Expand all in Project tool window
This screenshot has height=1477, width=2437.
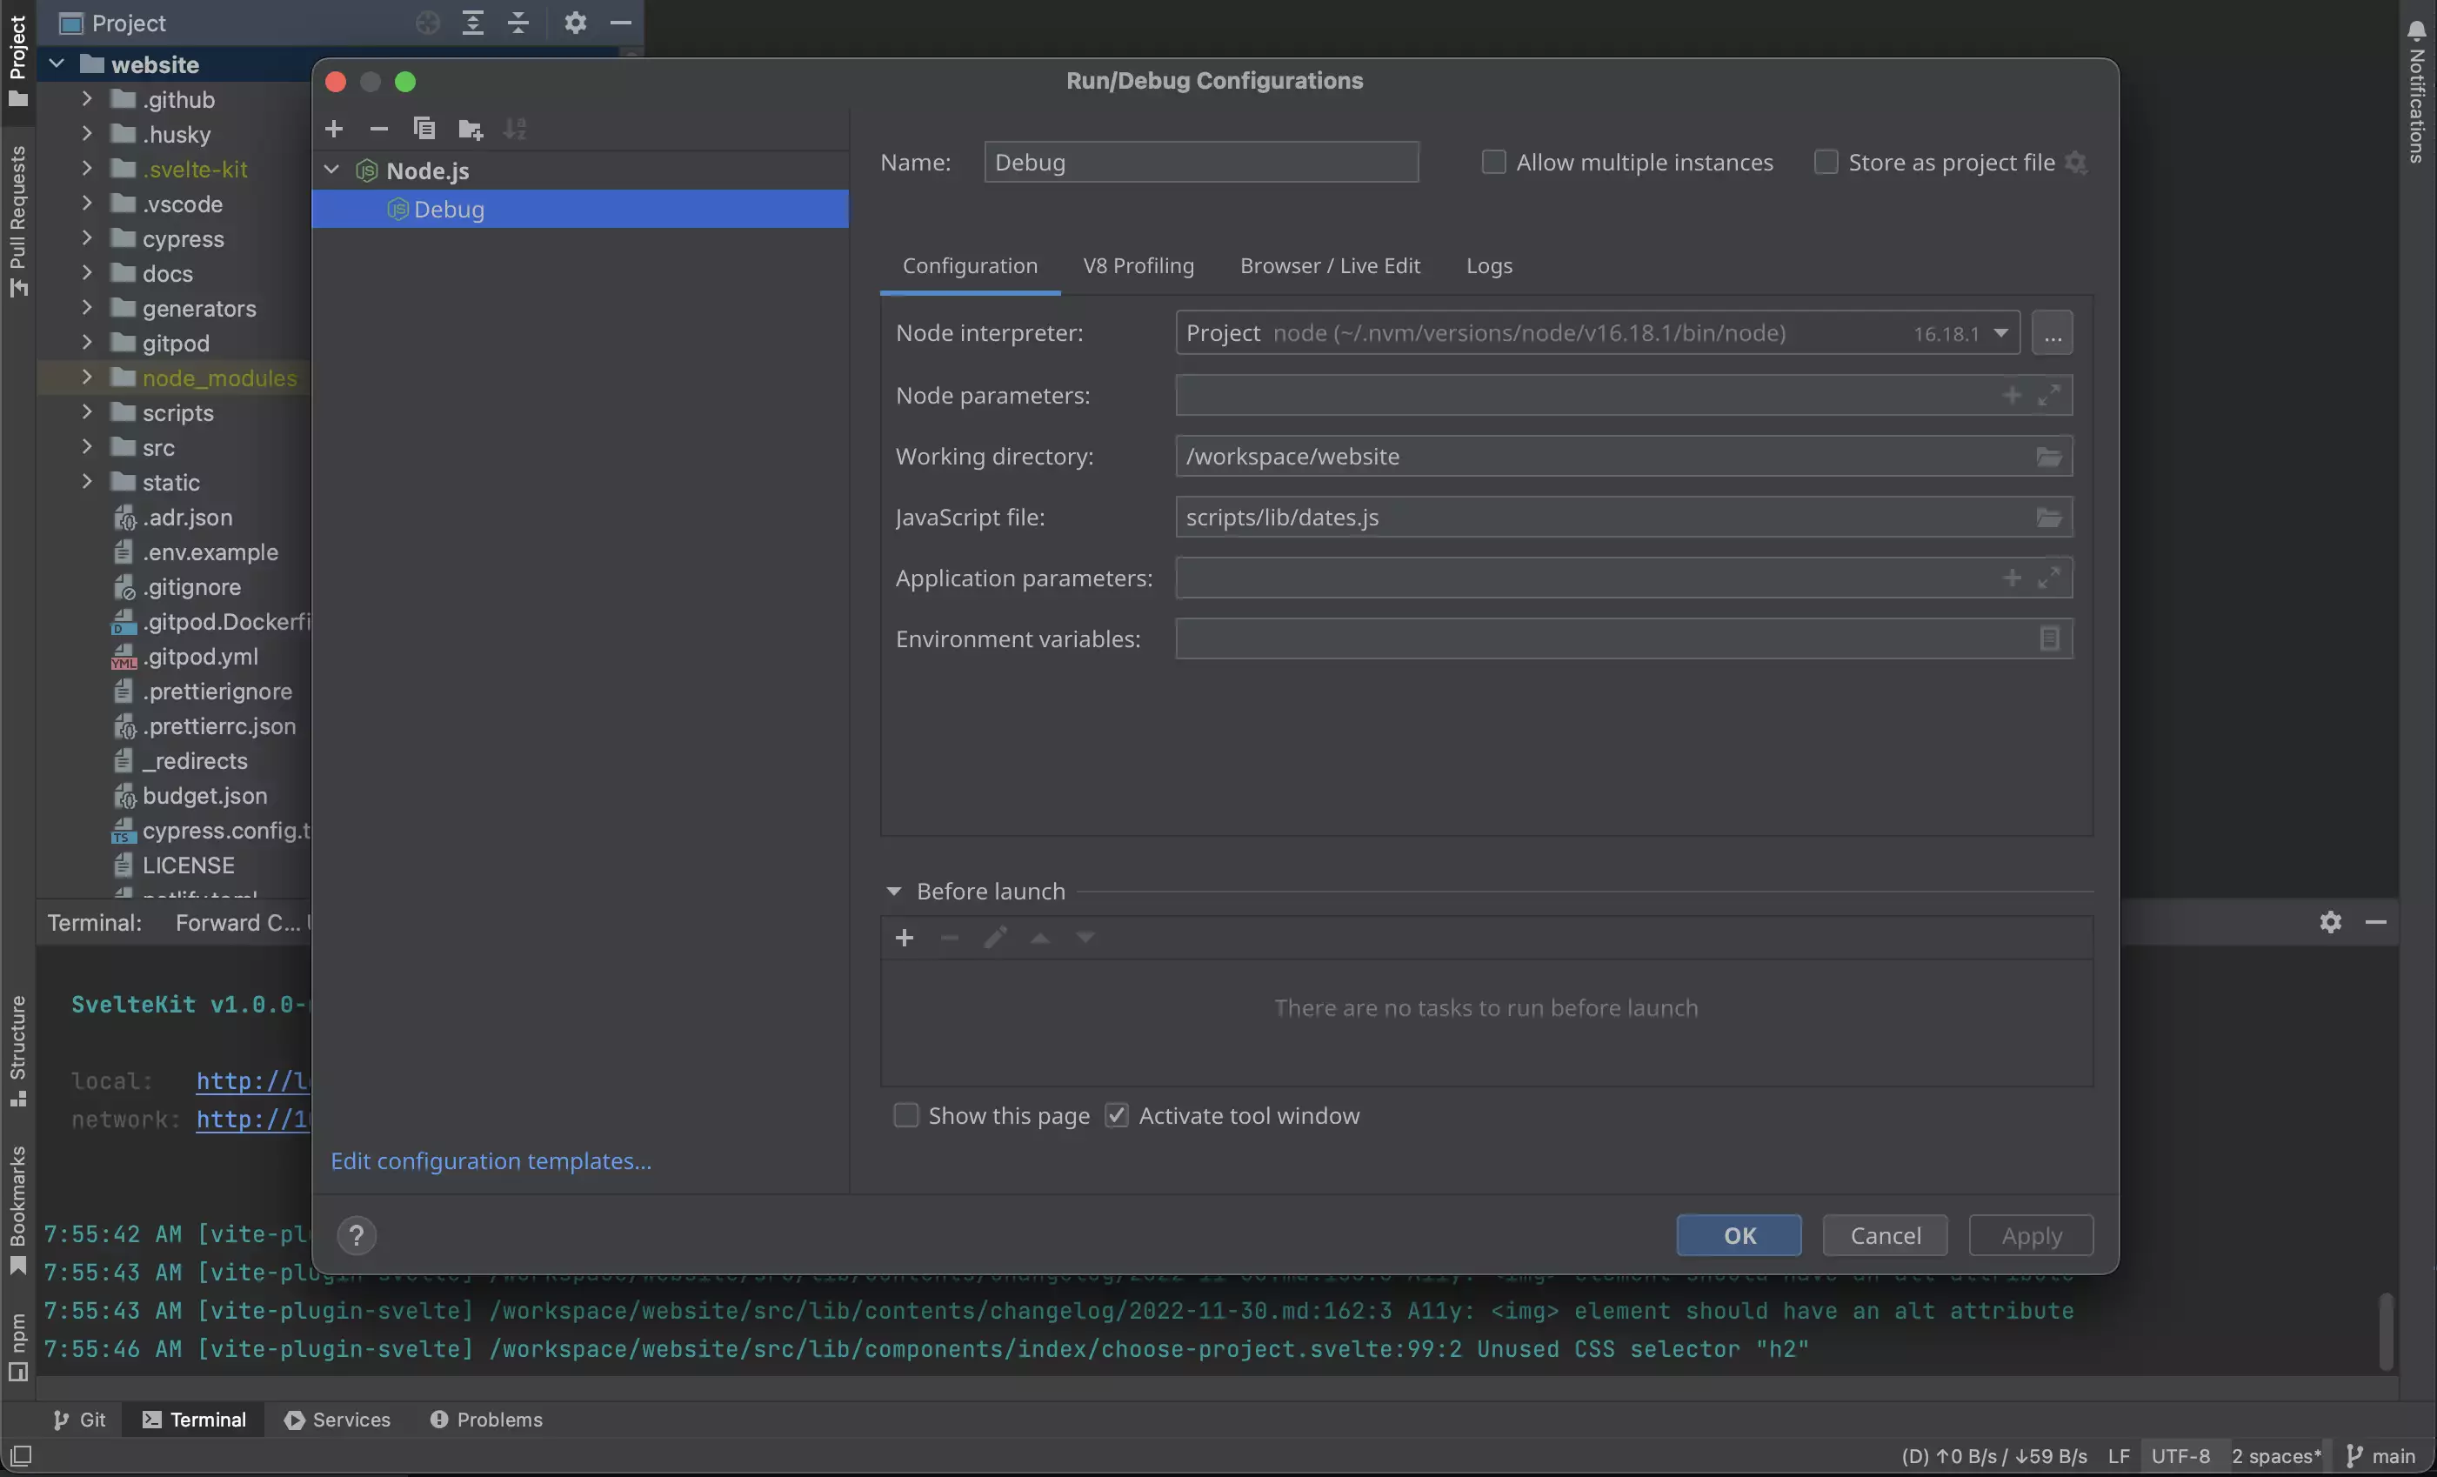pyautogui.click(x=473, y=23)
